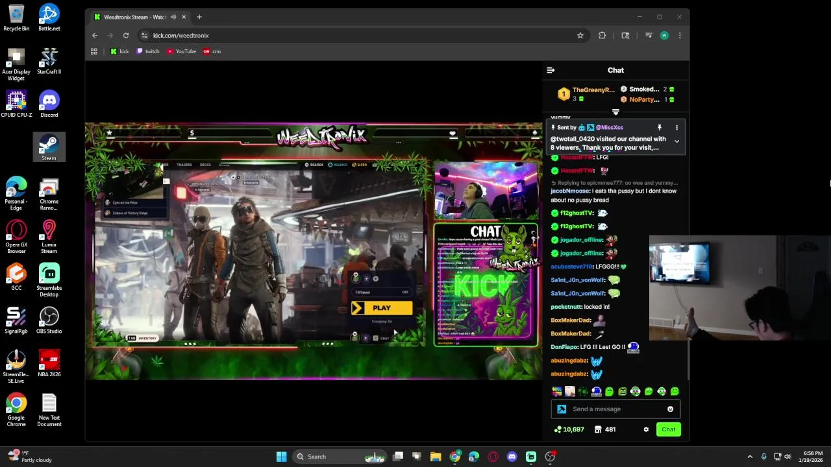Viewport: 831px width, 467px height.
Task: Go back with the browser back arrow
Action: pyautogui.click(x=95, y=36)
